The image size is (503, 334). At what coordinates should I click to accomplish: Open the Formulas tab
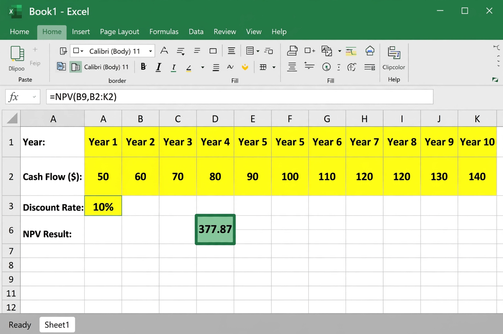(x=164, y=32)
